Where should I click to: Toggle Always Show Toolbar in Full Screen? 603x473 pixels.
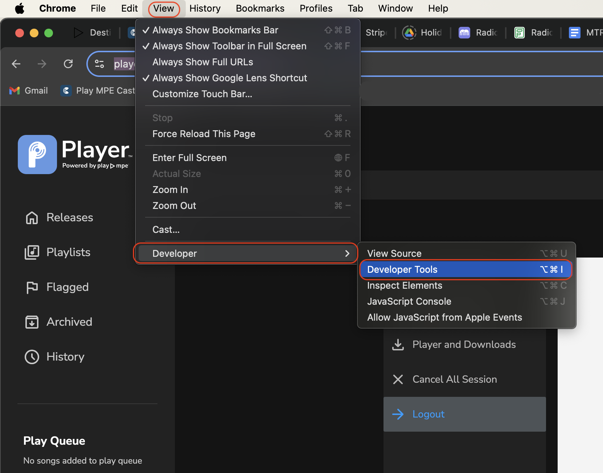pos(248,46)
